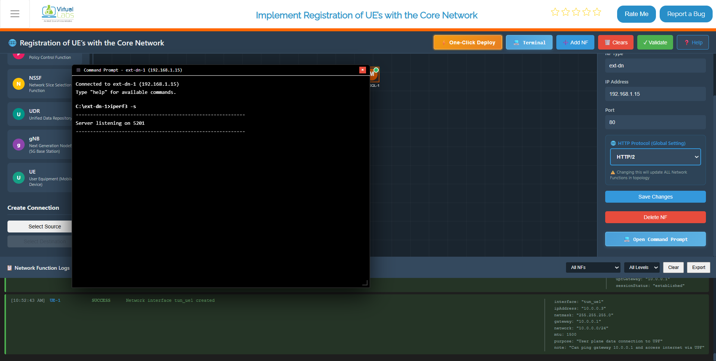Select the gNB base station icon

19,145
